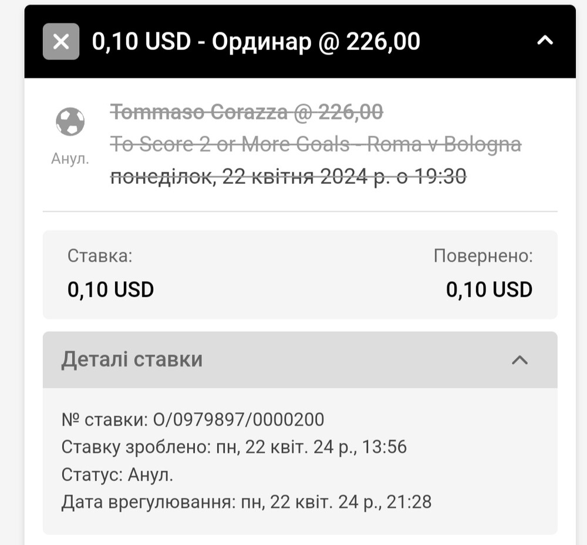Click the Ставка 0,10 USD amount

point(110,290)
